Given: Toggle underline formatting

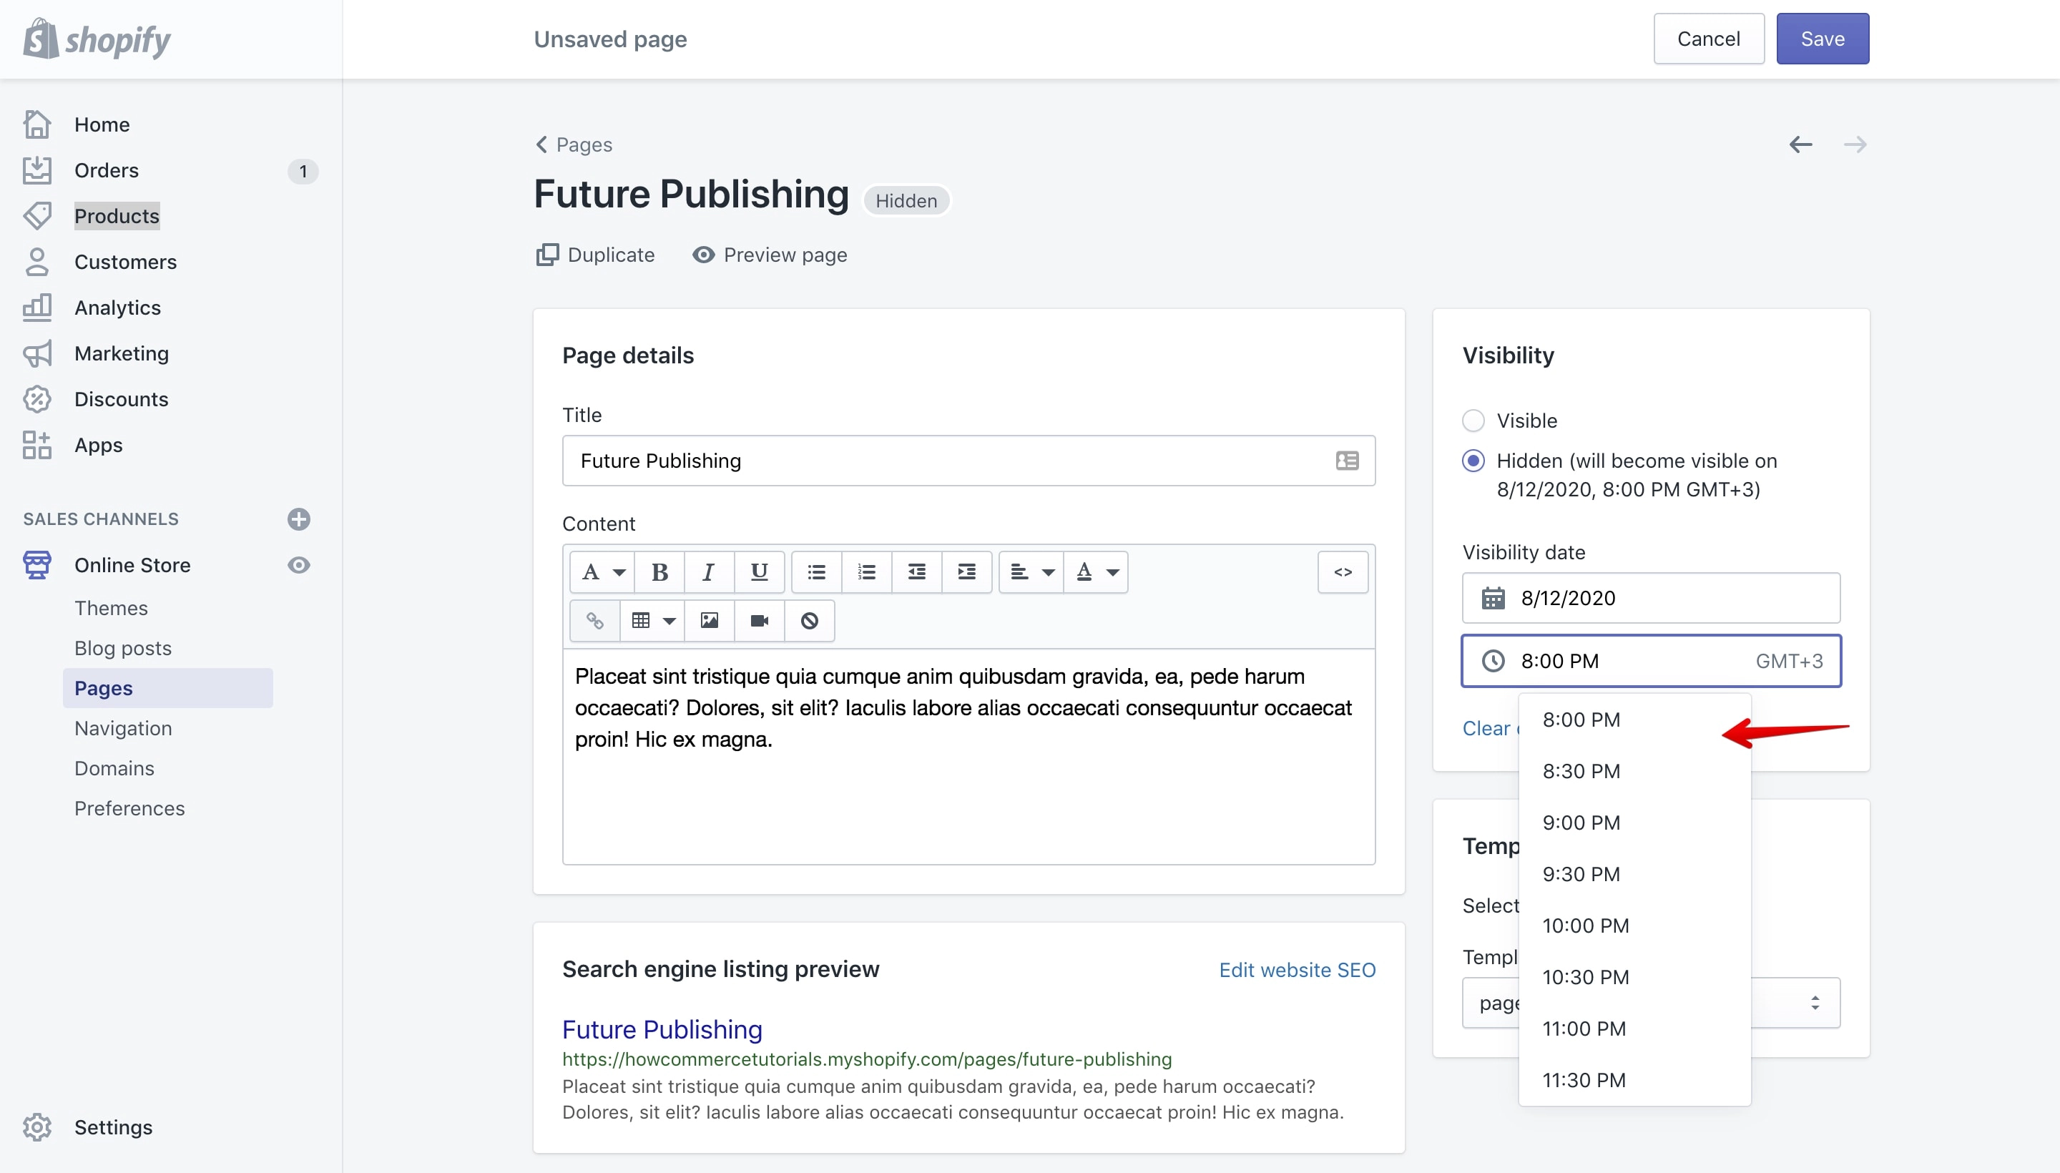Looking at the screenshot, I should pyautogui.click(x=759, y=572).
